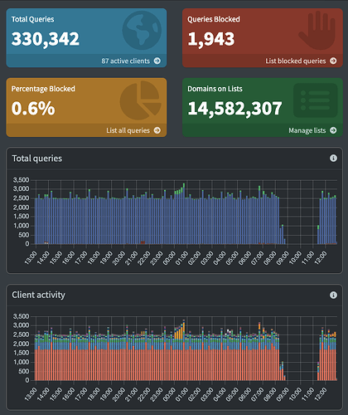
Task: Click the info icon on Client activity panel
Action: coord(333,295)
